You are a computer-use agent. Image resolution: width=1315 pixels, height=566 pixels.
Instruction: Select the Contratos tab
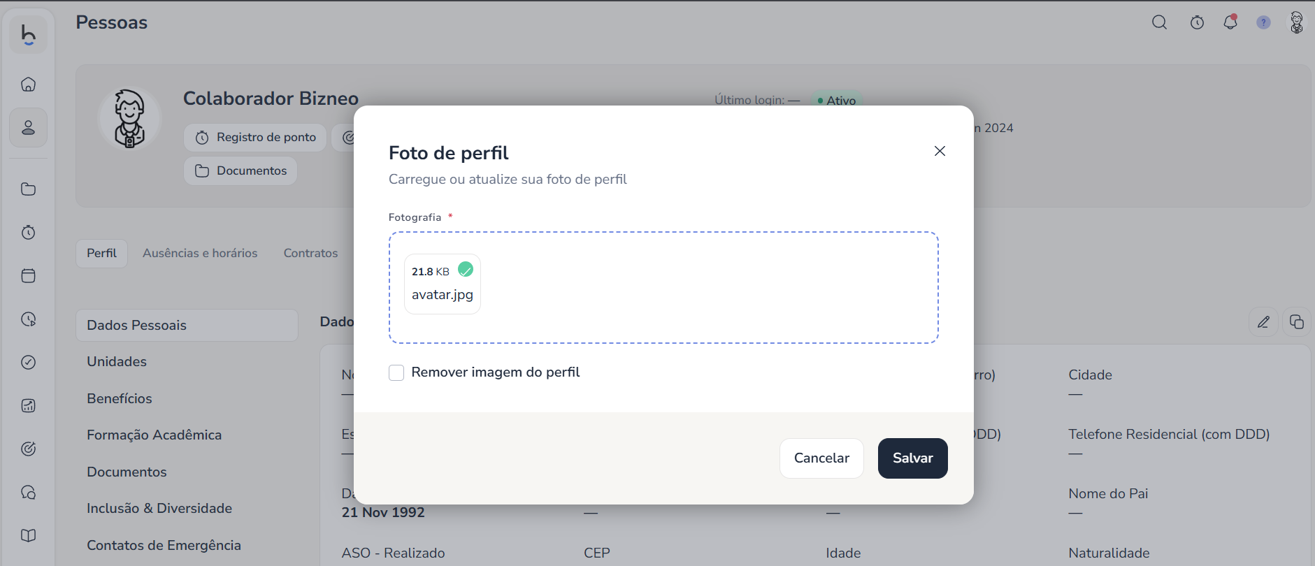click(x=310, y=253)
